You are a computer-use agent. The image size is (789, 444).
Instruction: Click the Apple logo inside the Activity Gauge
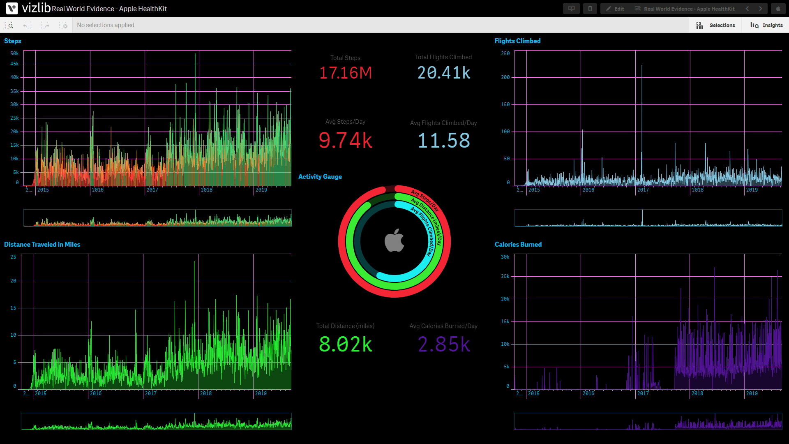click(x=394, y=240)
